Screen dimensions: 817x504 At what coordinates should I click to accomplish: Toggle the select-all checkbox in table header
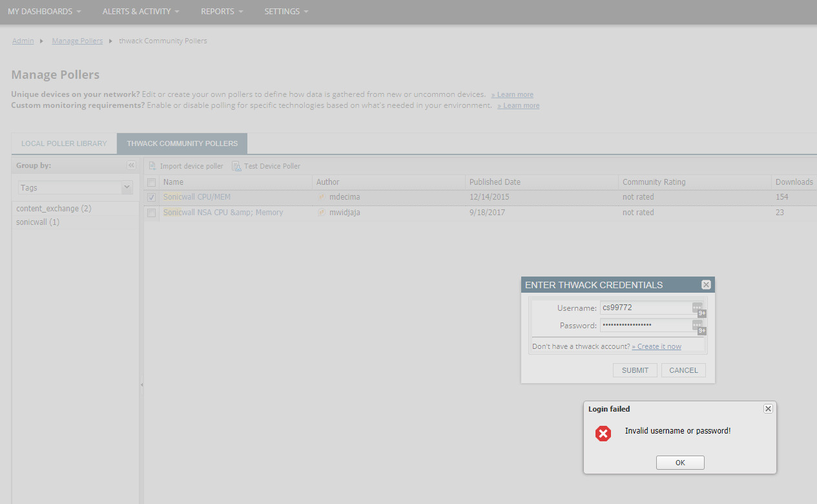coord(151,182)
